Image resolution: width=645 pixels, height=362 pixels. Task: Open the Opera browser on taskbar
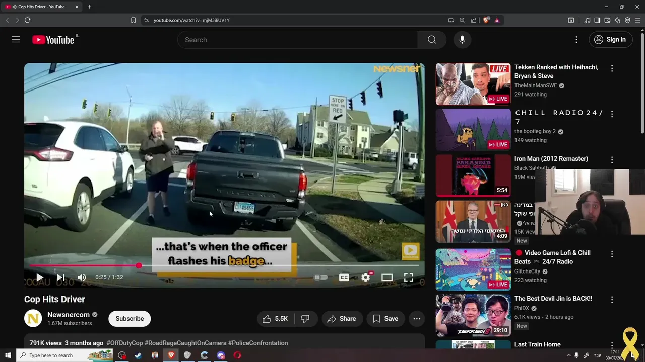tap(237, 355)
